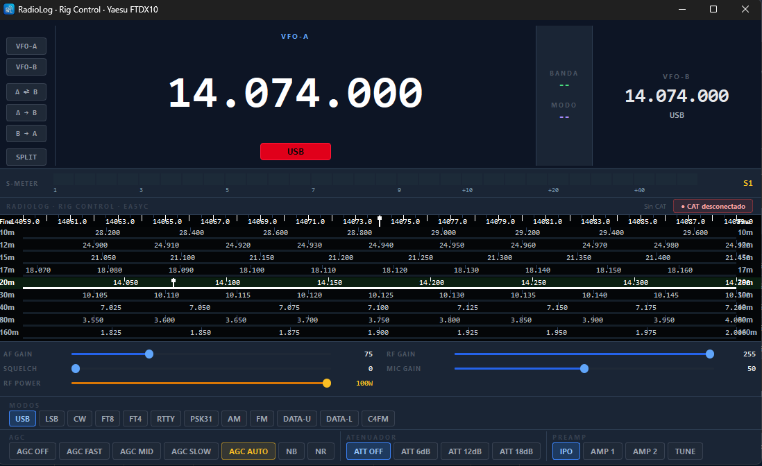Image resolution: width=762 pixels, height=466 pixels.
Task: Click the 30m band label
Action: pyautogui.click(x=8, y=295)
